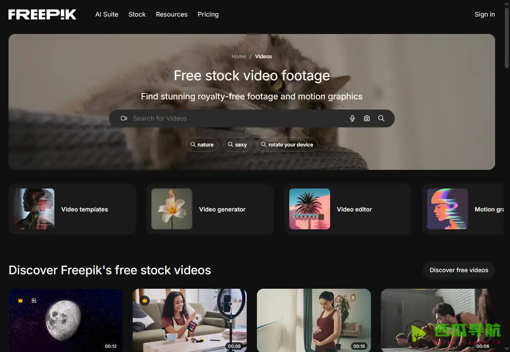This screenshot has height=352, width=510.
Task: Select the 'nature' suggested search chip
Action: coord(202,145)
